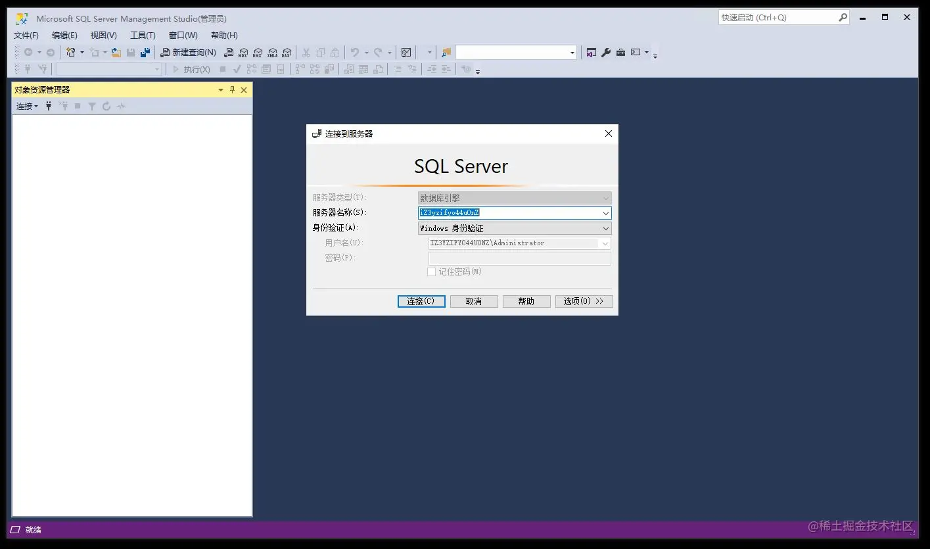Click the DAX query icon
The height and width of the screenshot is (549, 930).
pyautogui.click(x=287, y=53)
